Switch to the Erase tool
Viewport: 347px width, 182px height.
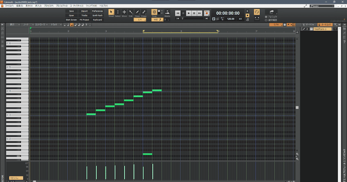[x=144, y=13]
